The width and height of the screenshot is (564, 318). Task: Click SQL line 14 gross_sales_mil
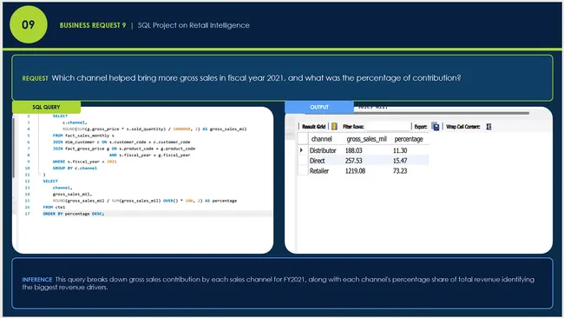[x=72, y=194]
